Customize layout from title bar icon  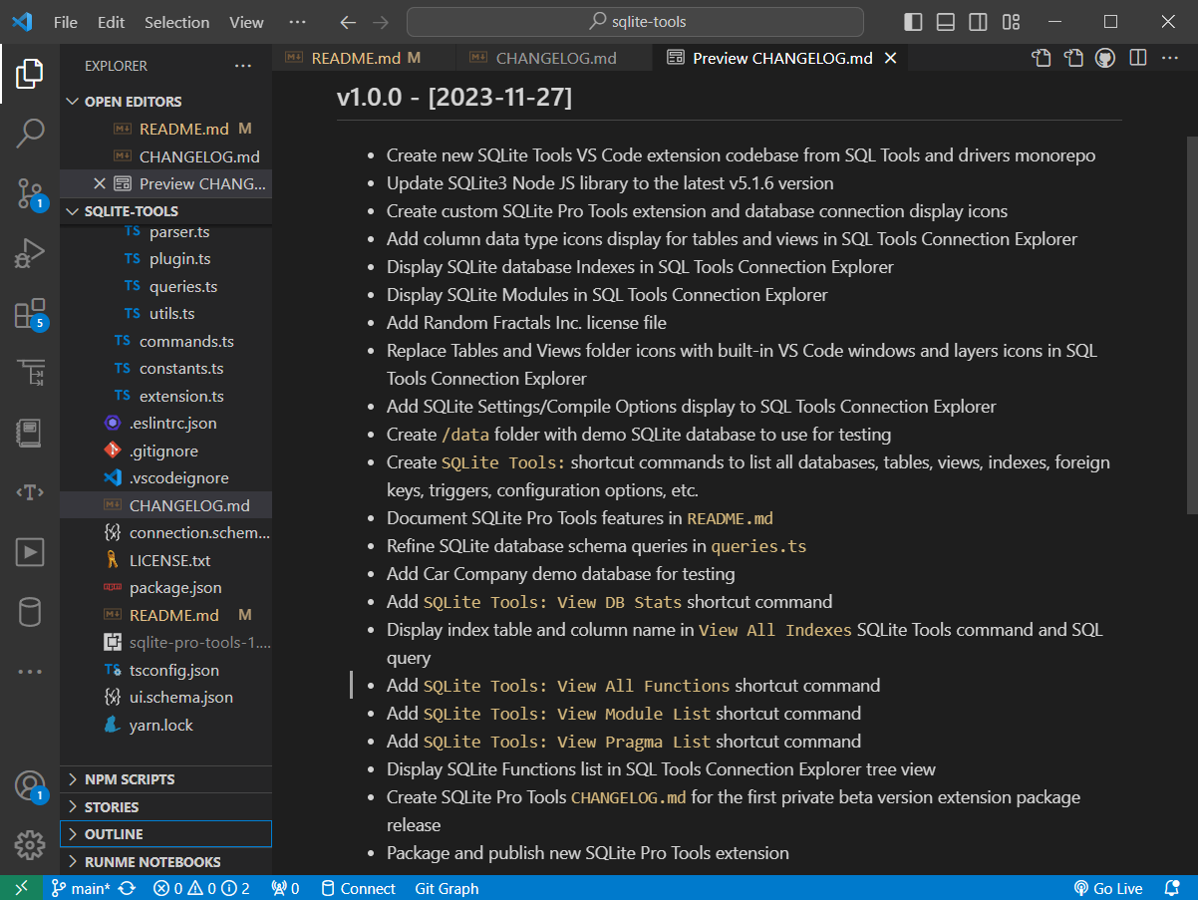point(1011,22)
